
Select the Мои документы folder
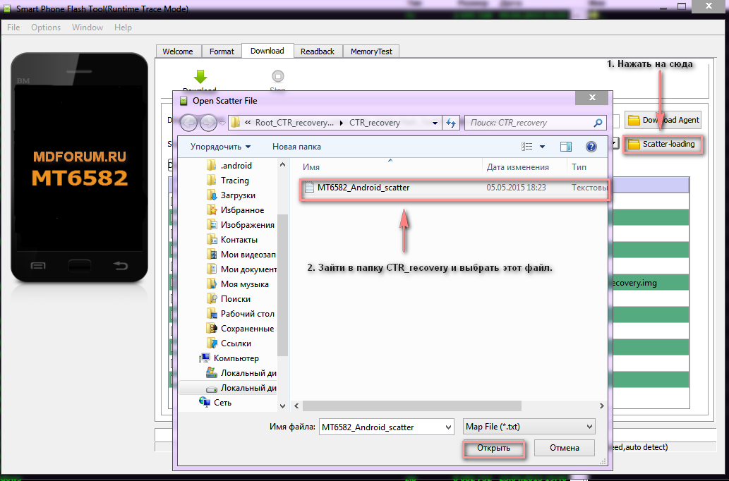click(241, 269)
